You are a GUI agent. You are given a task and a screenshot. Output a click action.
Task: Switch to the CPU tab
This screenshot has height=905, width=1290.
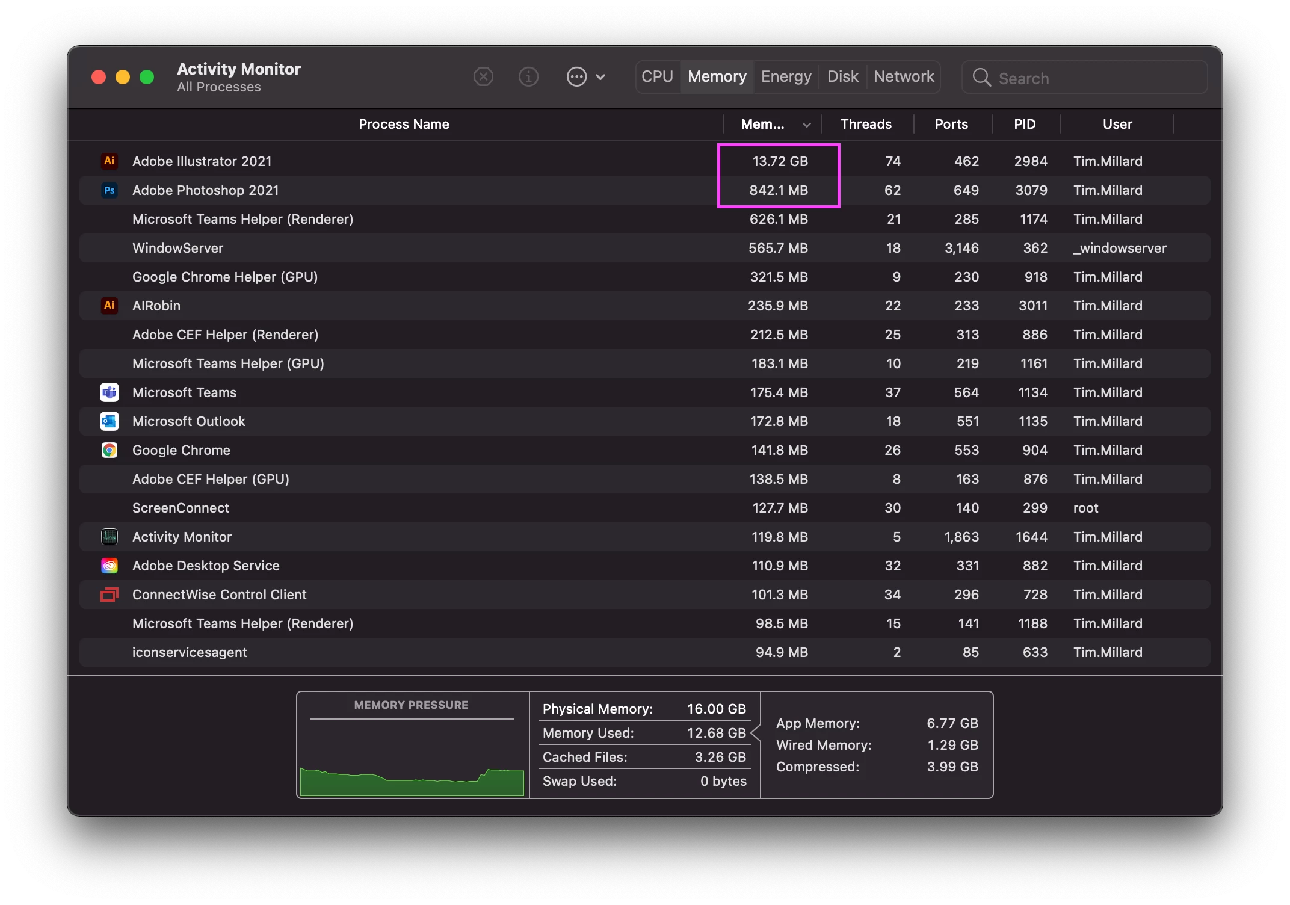click(x=657, y=77)
